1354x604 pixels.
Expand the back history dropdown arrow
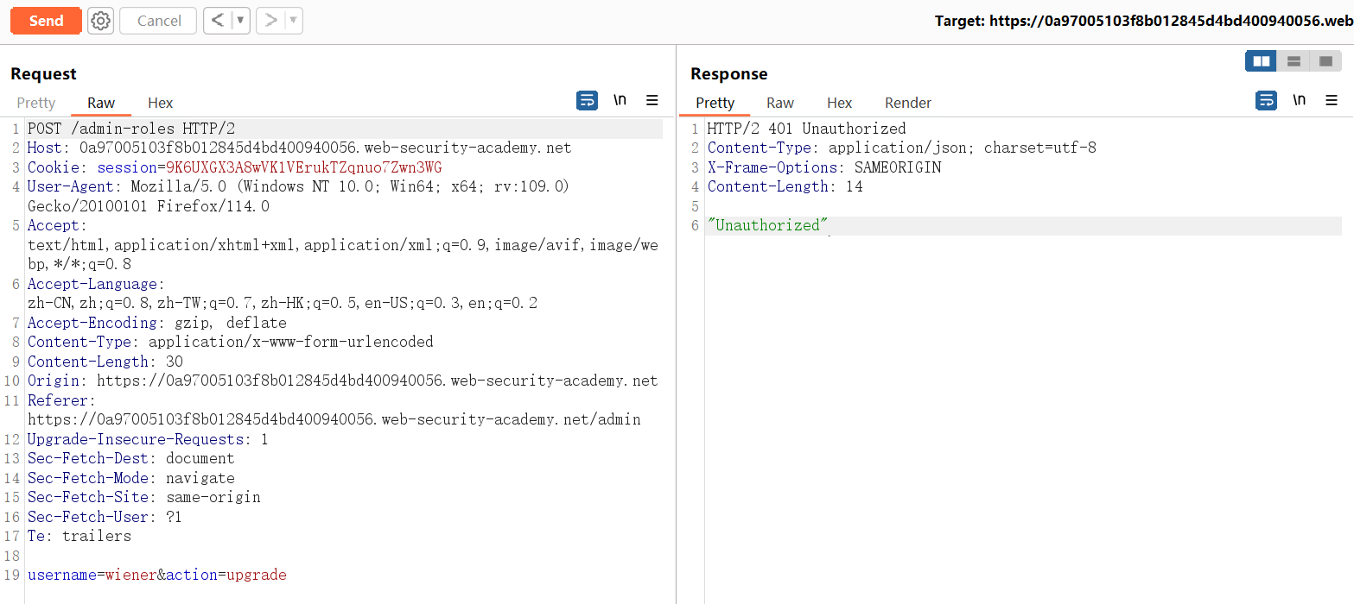coord(240,21)
